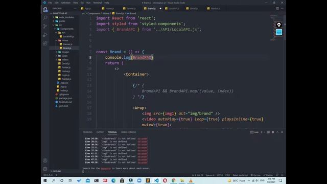Open LocalAPI.js in the explorer tree

pyautogui.click(x=68, y=36)
